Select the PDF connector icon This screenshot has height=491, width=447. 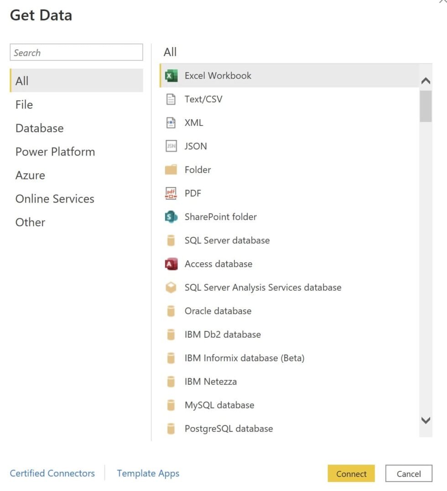171,193
